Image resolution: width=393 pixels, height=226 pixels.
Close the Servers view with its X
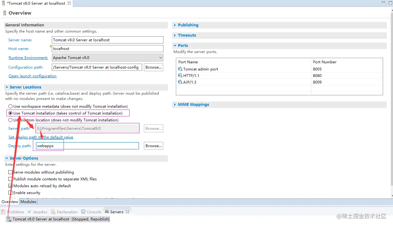coord(127,212)
